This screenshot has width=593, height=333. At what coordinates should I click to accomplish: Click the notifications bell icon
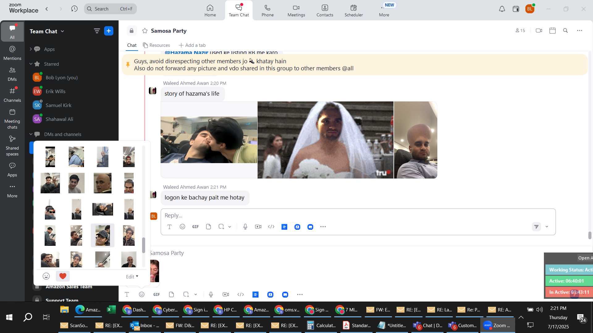point(502,9)
